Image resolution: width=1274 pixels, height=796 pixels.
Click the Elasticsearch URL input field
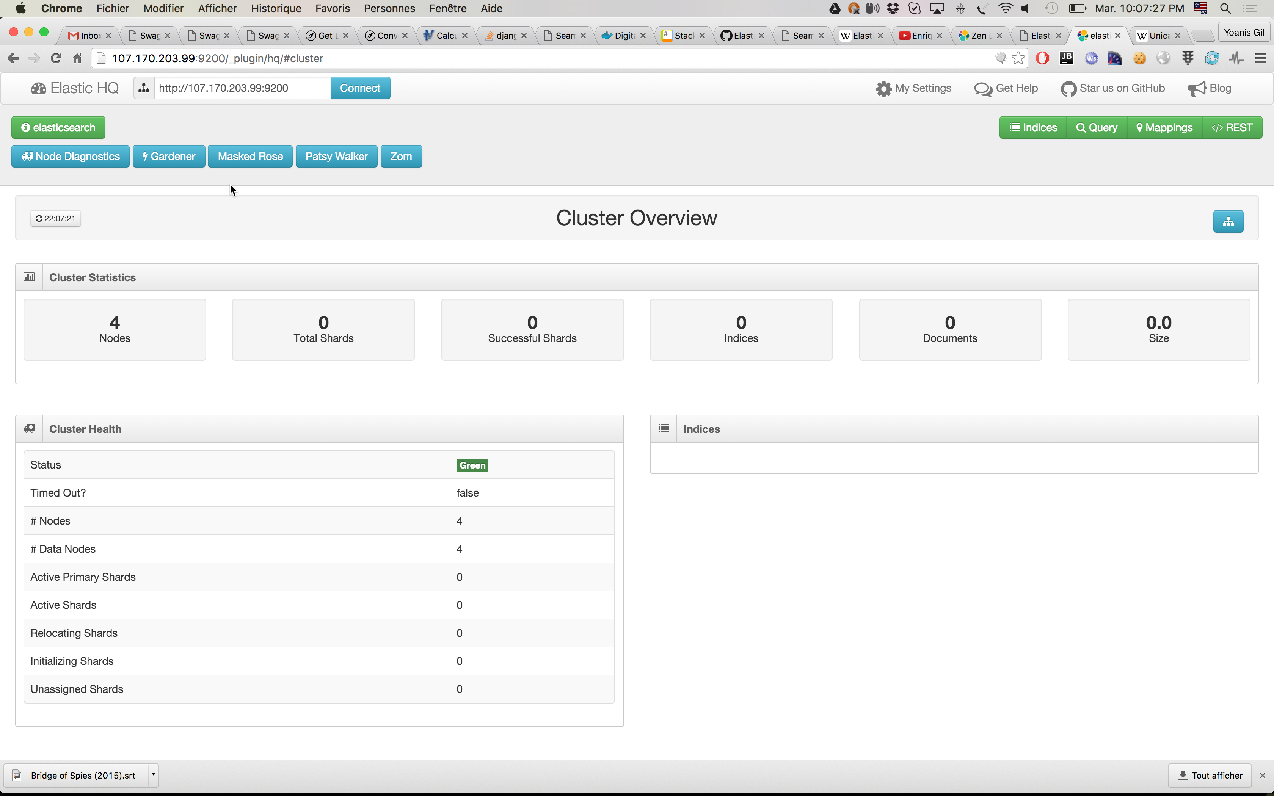click(x=242, y=88)
